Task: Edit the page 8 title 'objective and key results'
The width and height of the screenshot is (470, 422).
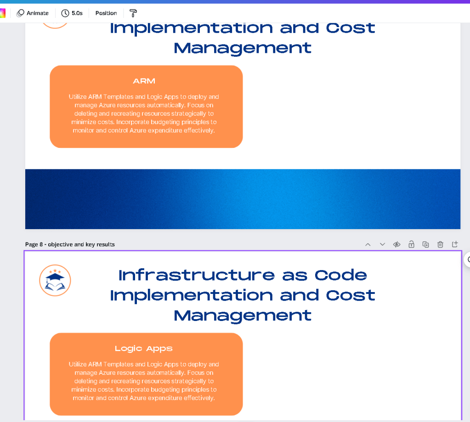Action: (x=81, y=244)
